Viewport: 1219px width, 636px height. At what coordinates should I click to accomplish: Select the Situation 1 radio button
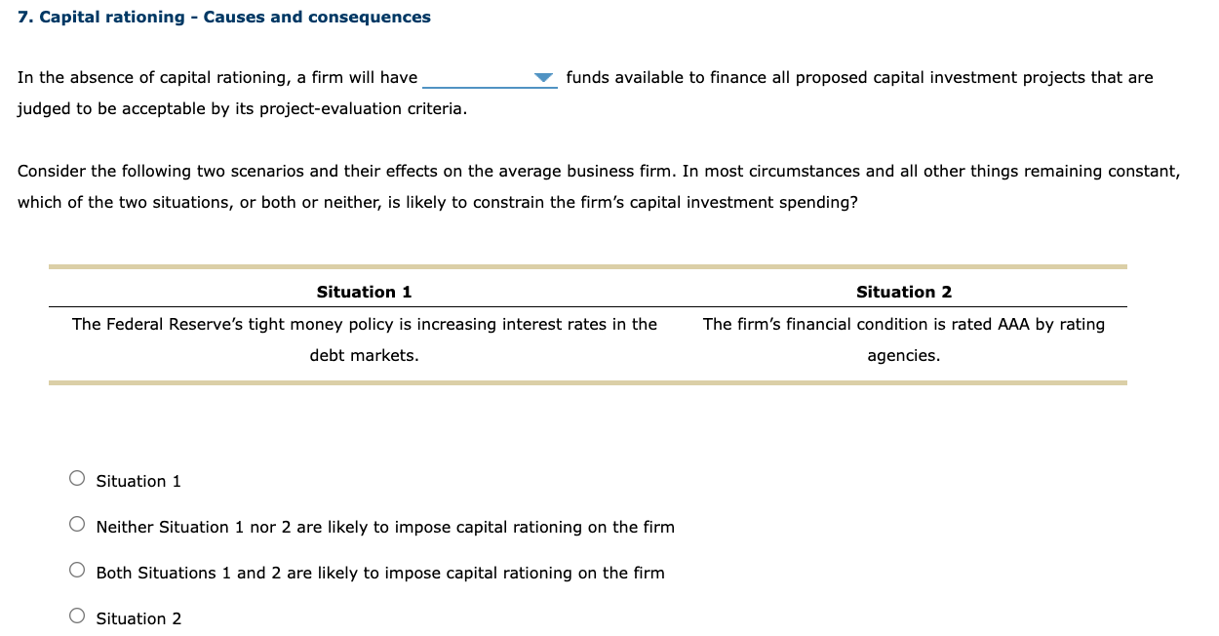pos(76,477)
